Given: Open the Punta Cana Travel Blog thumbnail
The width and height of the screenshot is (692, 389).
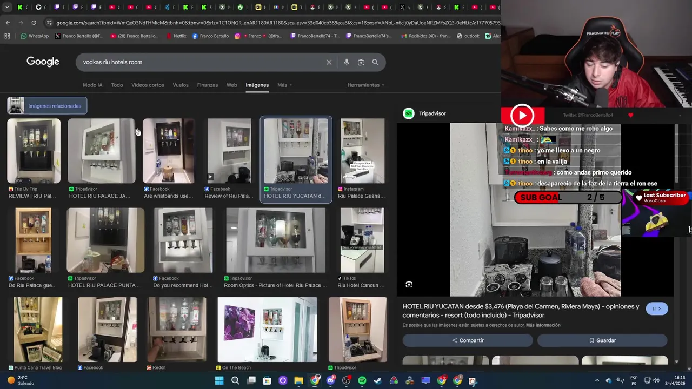Looking at the screenshot, I should coord(38,330).
